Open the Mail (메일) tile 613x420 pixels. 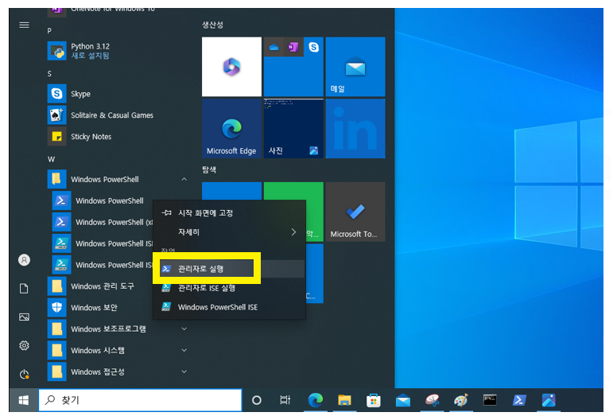tap(355, 67)
